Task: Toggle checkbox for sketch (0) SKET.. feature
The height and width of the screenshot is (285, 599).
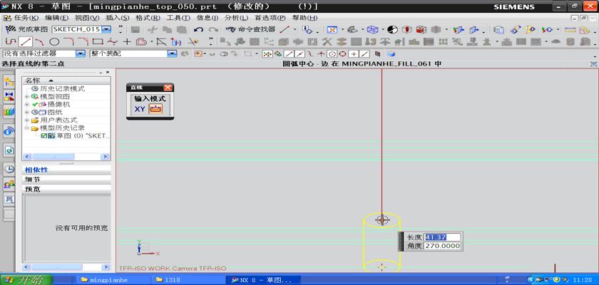Action: pos(43,135)
